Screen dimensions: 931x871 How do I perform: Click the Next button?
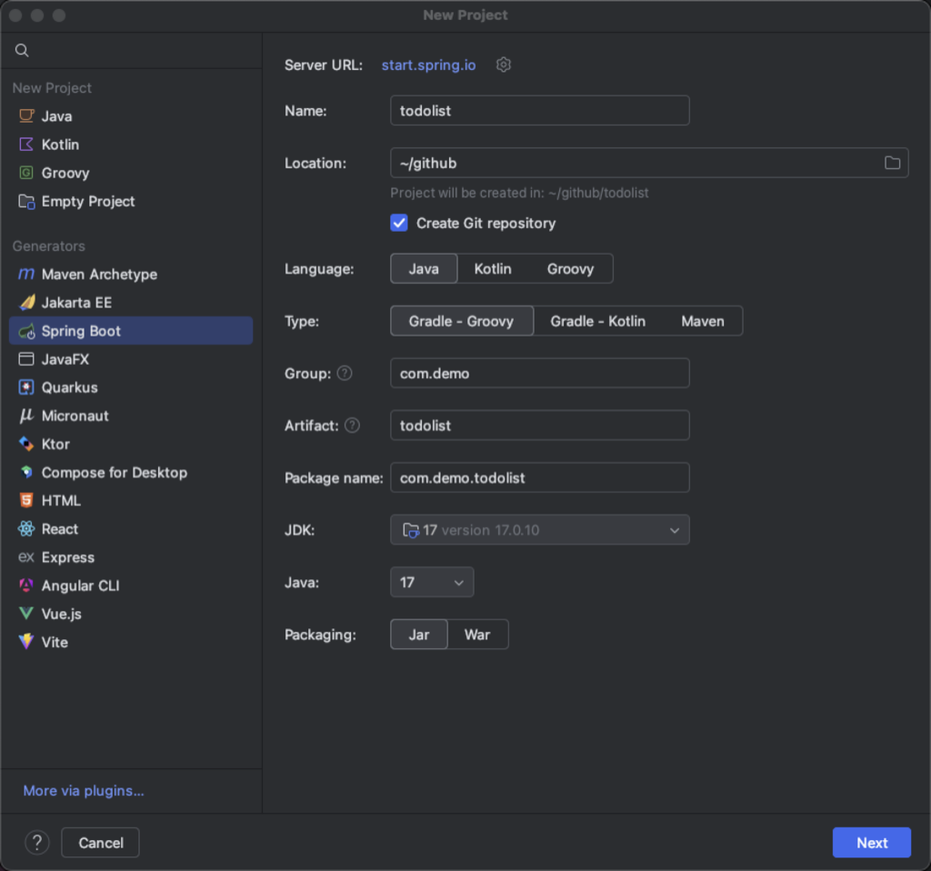[x=871, y=843]
